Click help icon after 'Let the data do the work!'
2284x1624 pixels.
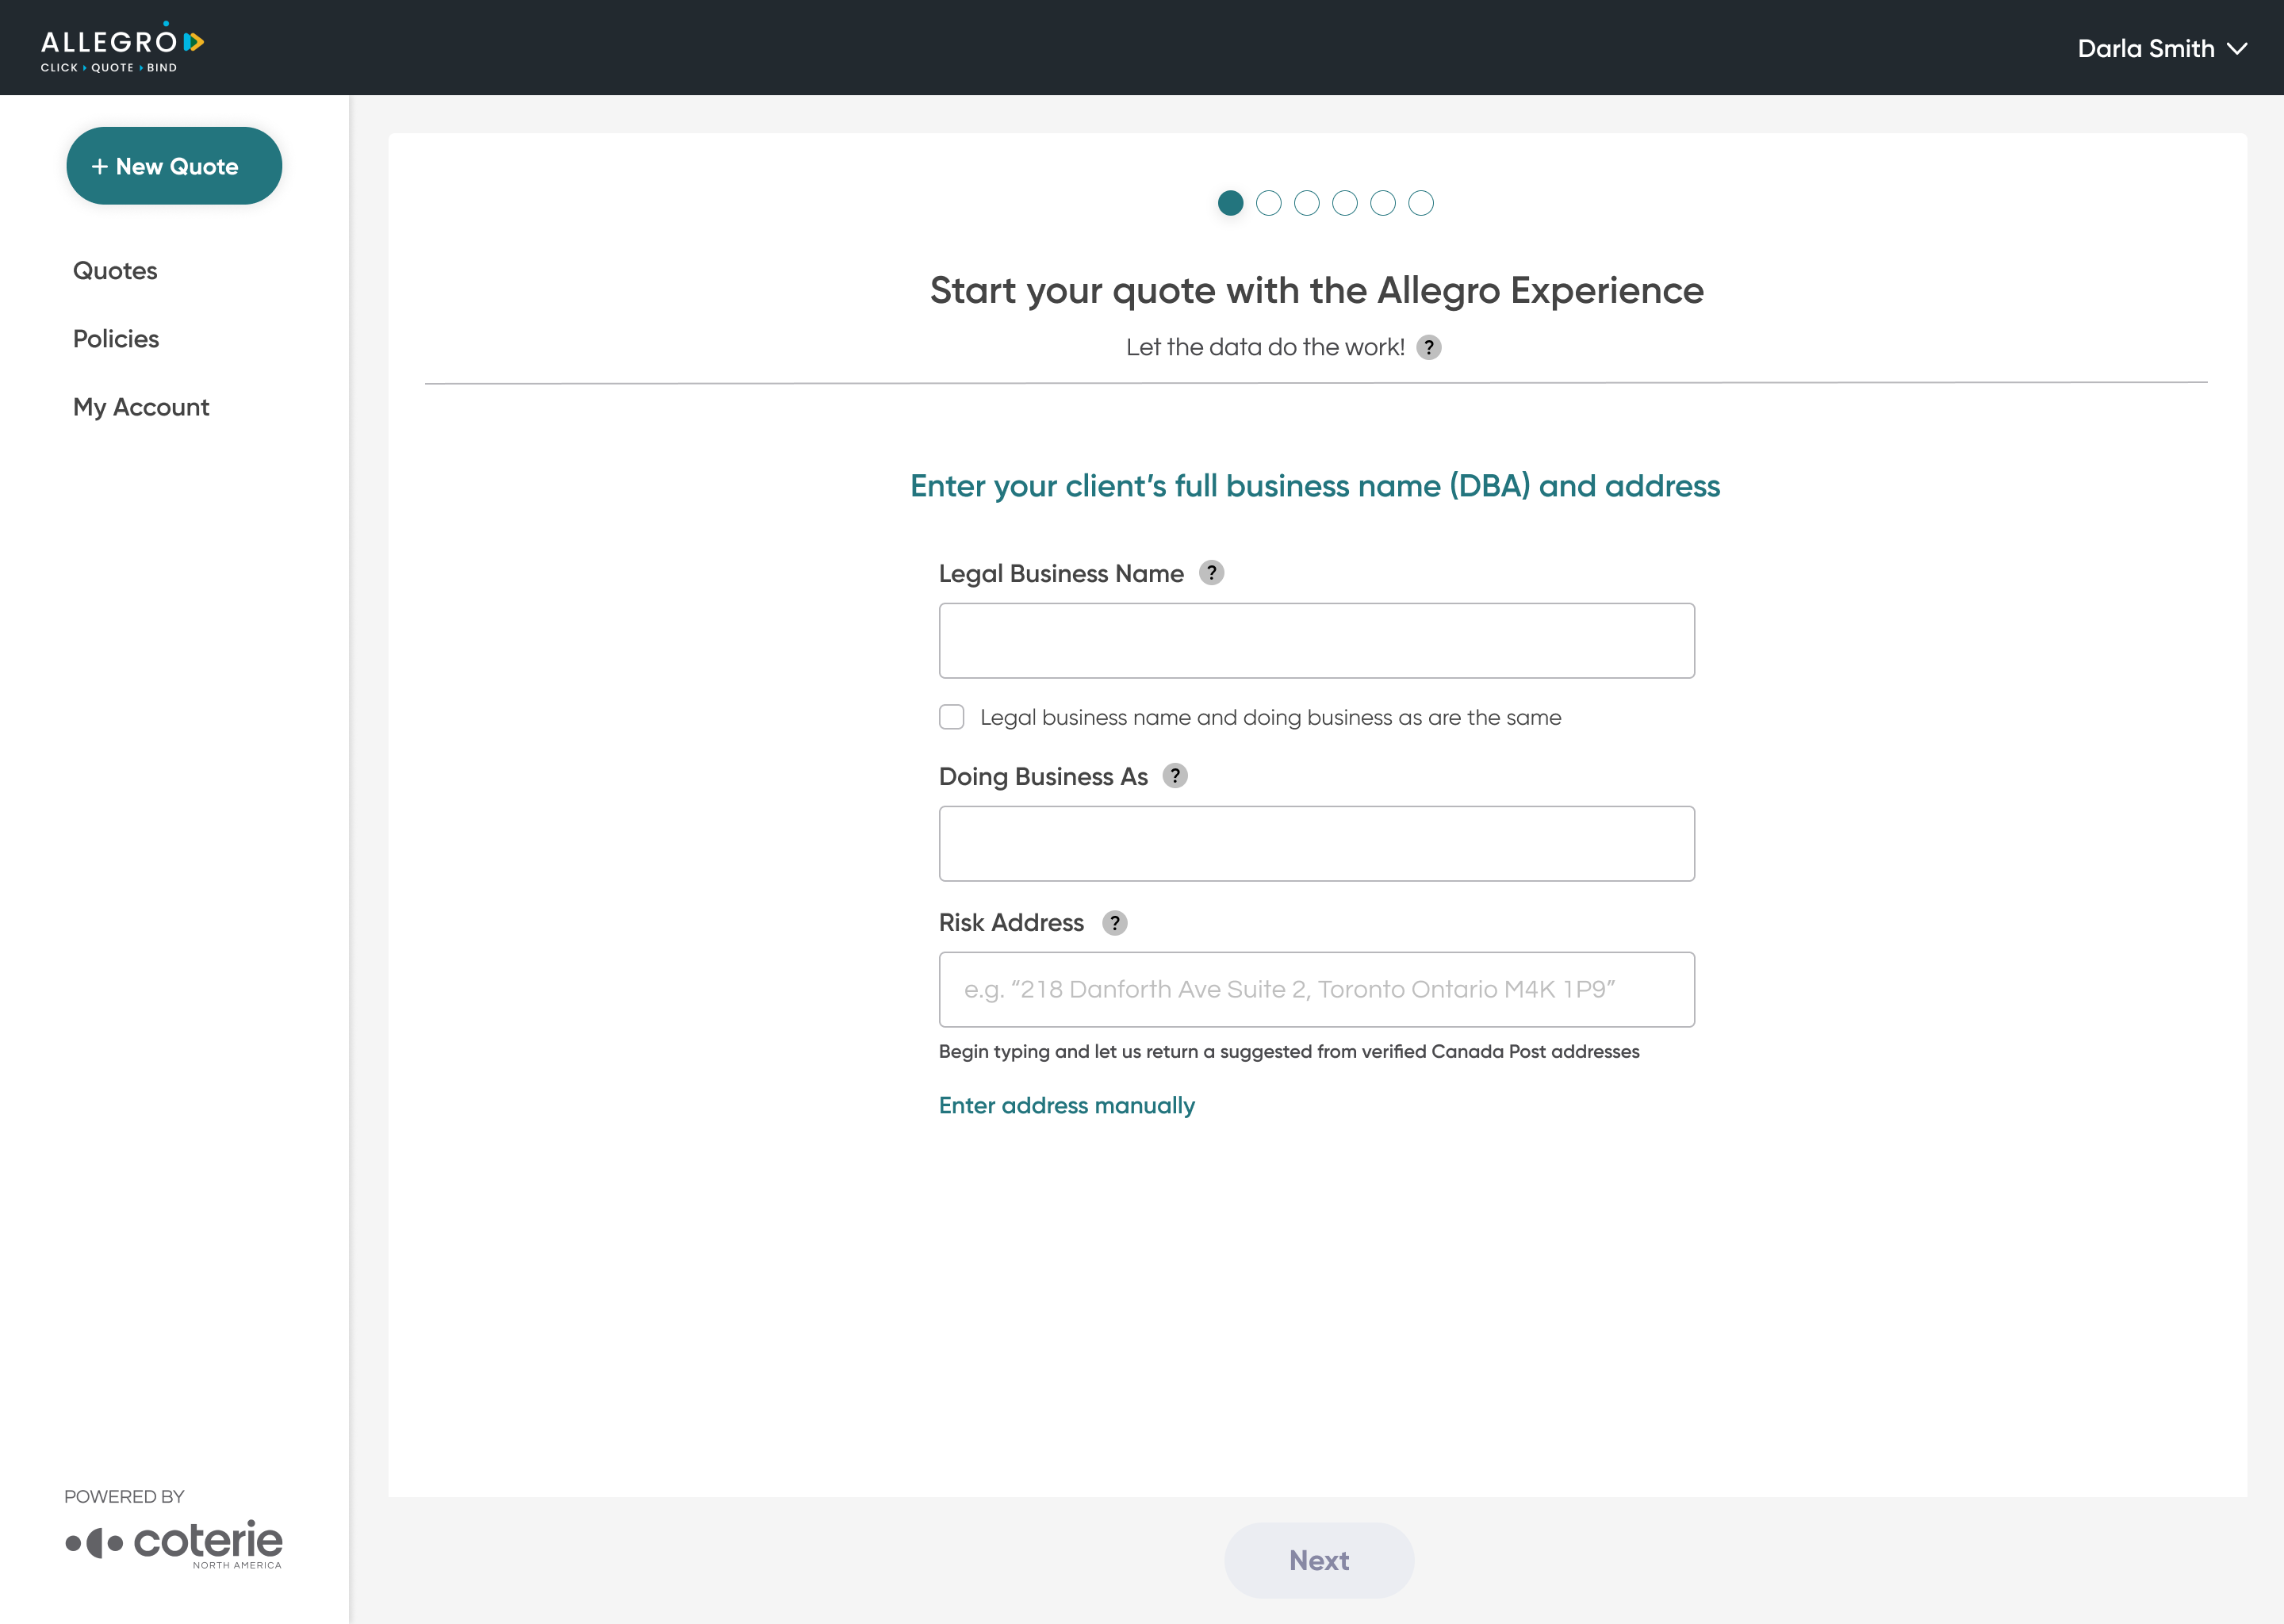[1428, 347]
